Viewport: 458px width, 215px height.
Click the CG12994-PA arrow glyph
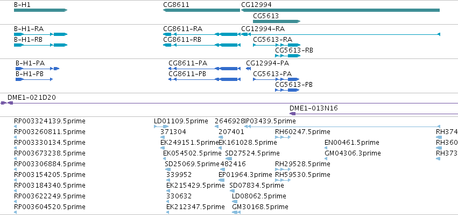point(248,69)
